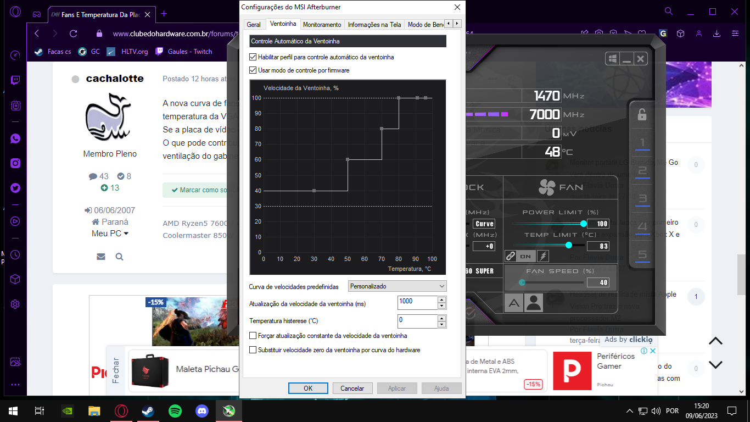Launch Spotify from the taskbar
750x422 pixels.
(x=175, y=410)
